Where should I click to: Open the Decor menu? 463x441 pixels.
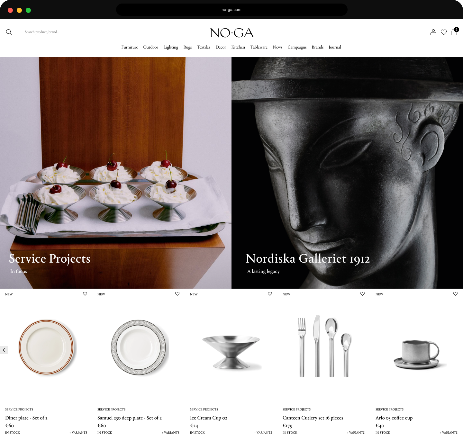click(221, 47)
